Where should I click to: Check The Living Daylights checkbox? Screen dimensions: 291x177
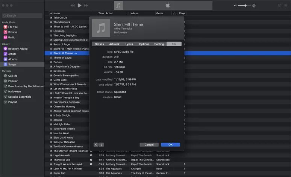tap(51, 36)
